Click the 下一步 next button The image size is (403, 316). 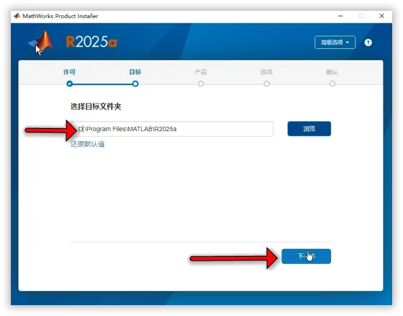pos(306,256)
